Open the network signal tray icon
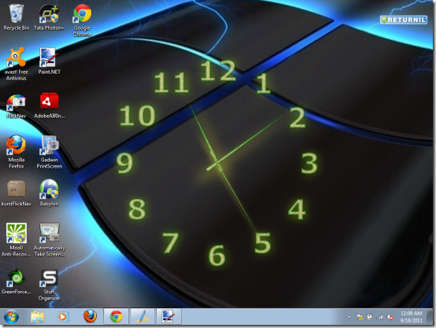 (380, 317)
